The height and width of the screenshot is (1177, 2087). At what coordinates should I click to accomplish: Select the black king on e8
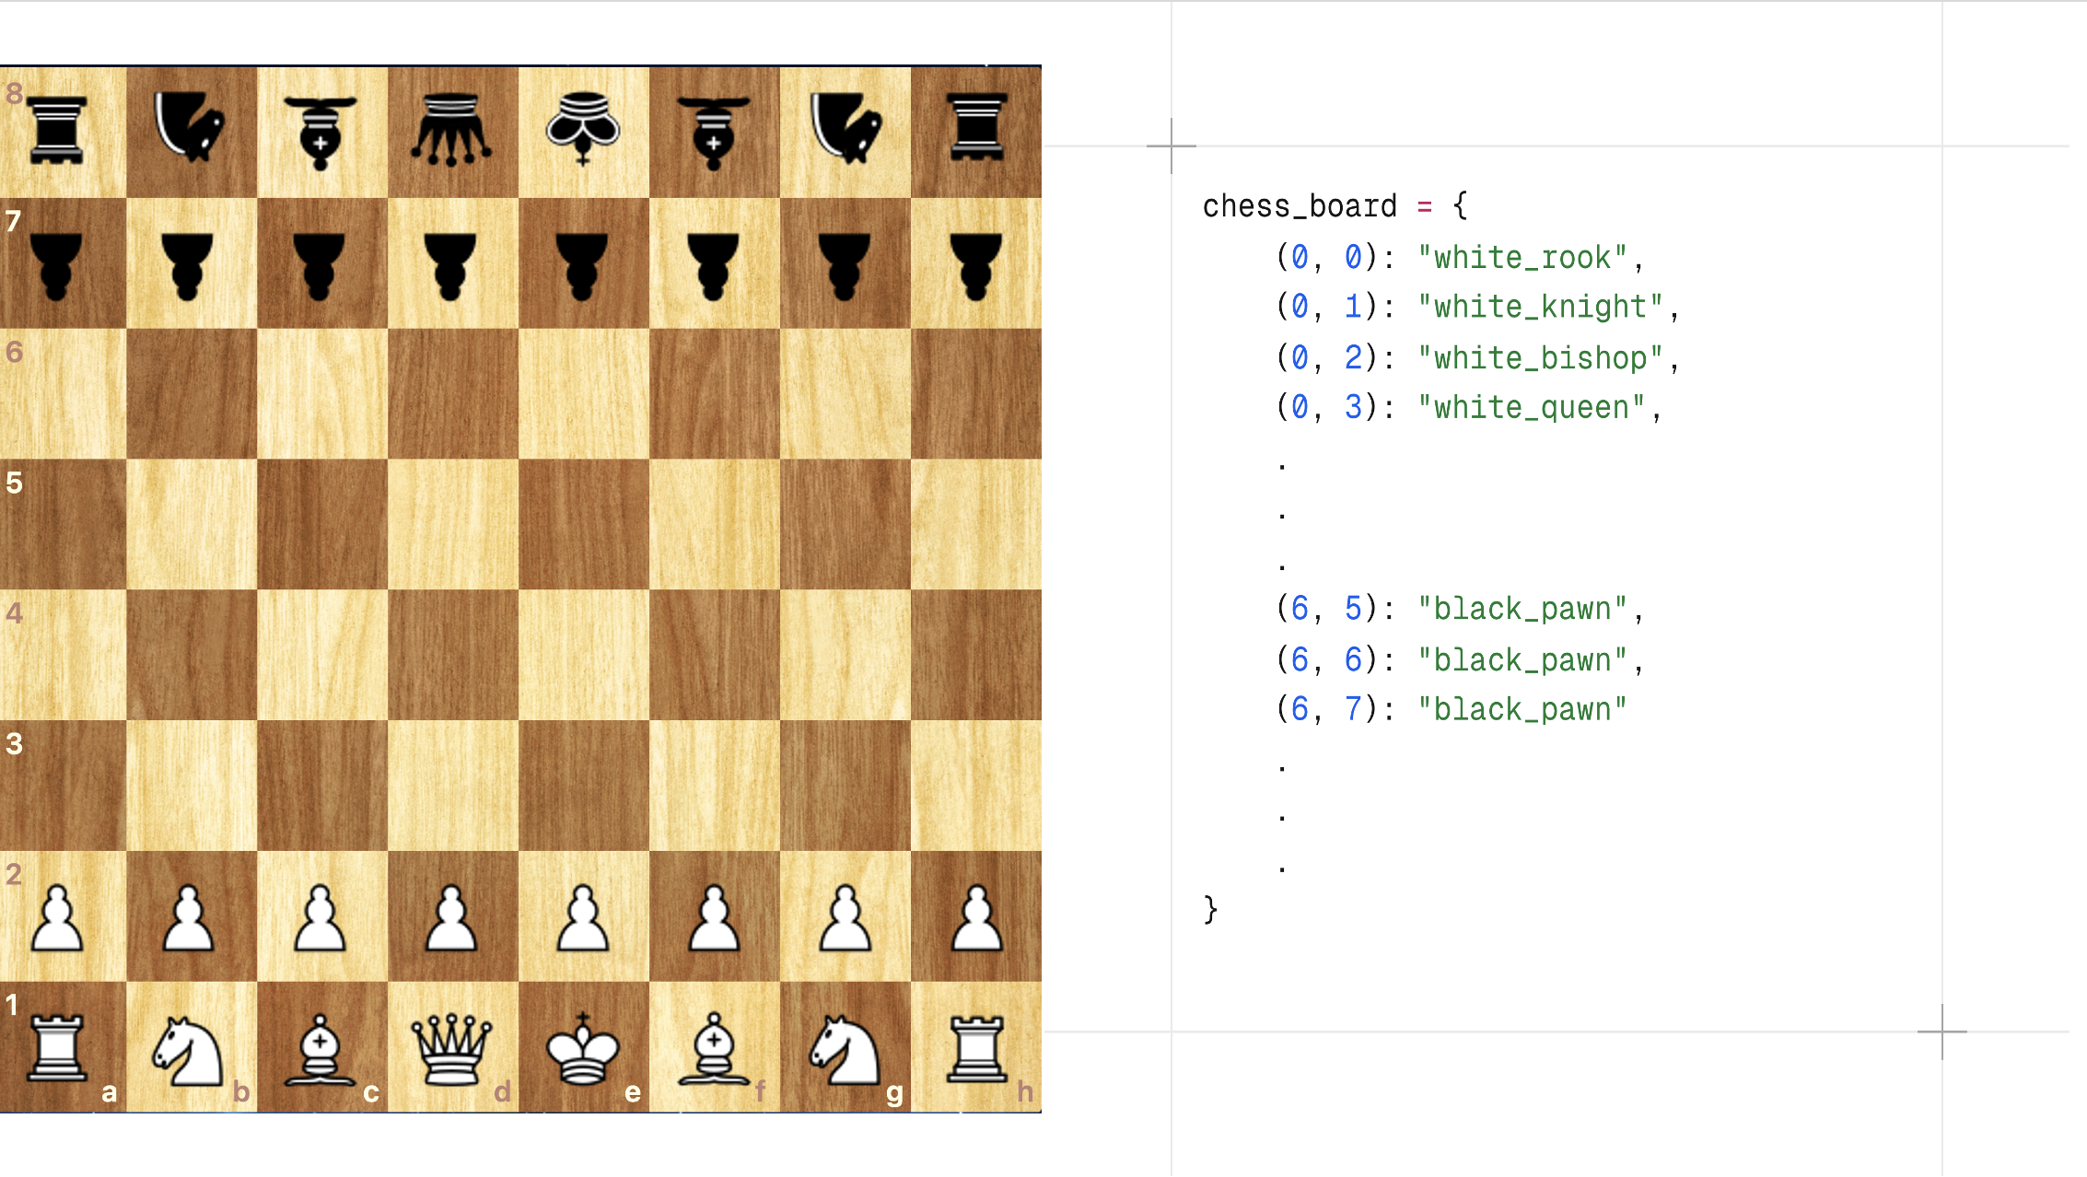(582, 131)
